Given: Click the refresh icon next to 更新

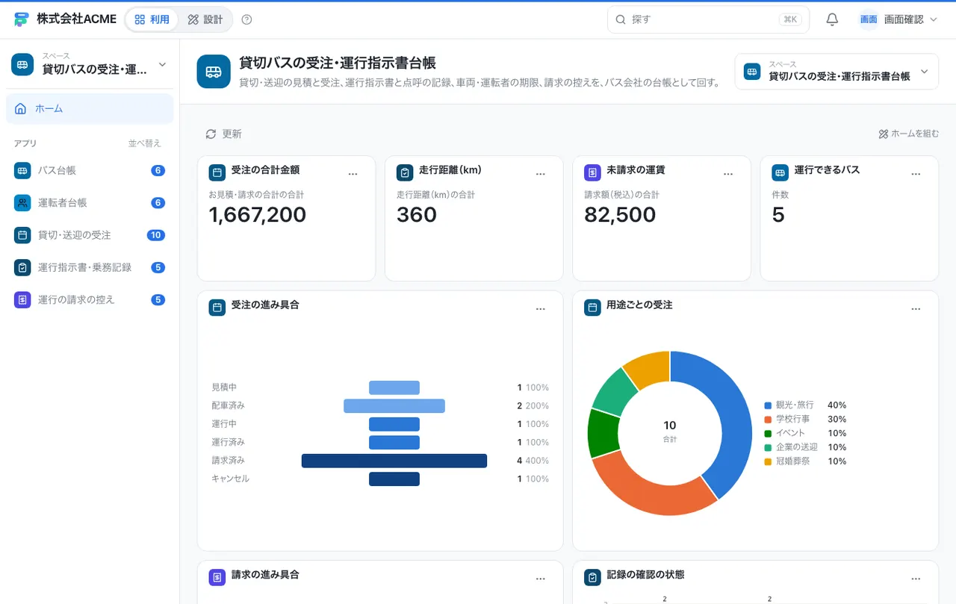Looking at the screenshot, I should pyautogui.click(x=211, y=134).
